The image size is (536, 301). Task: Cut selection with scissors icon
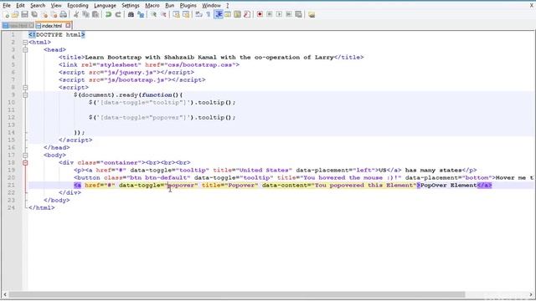point(76,15)
